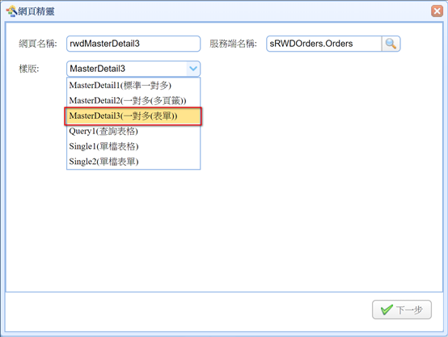Click the 服務端名稱 label text
Viewport: 448px width, 337px height.
point(233,44)
